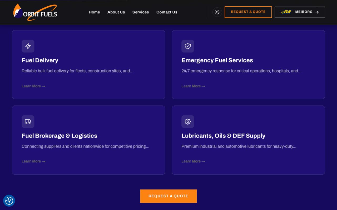Follow Learn More under Emergency Fuel Services
Screen dimensions: 337x210
(x=193, y=86)
